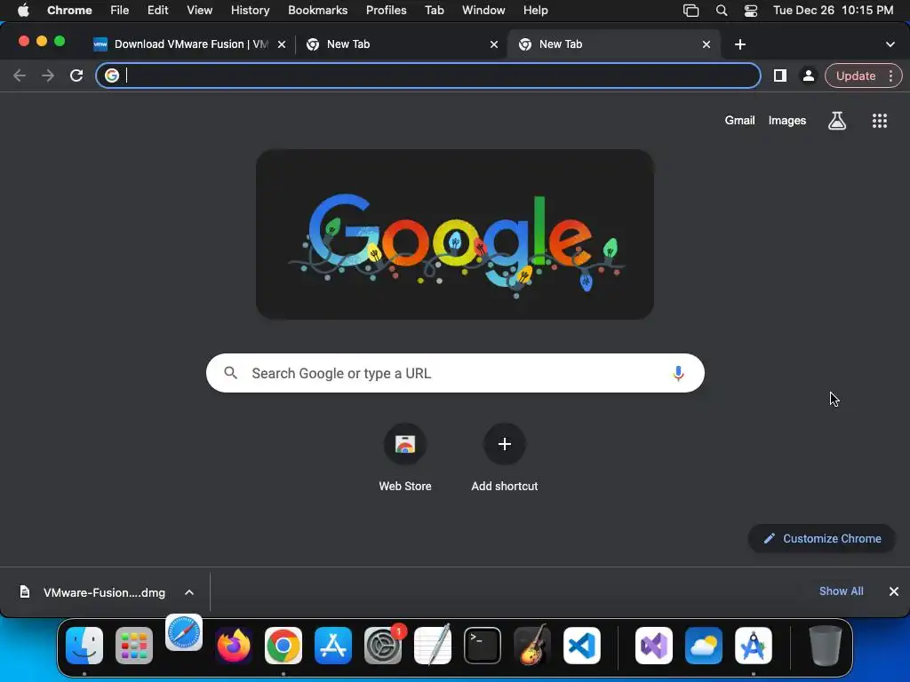This screenshot has width=910, height=682.
Task: Open the Edit menu
Action: (157, 11)
